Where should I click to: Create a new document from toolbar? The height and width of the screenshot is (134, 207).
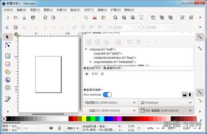[7, 17]
